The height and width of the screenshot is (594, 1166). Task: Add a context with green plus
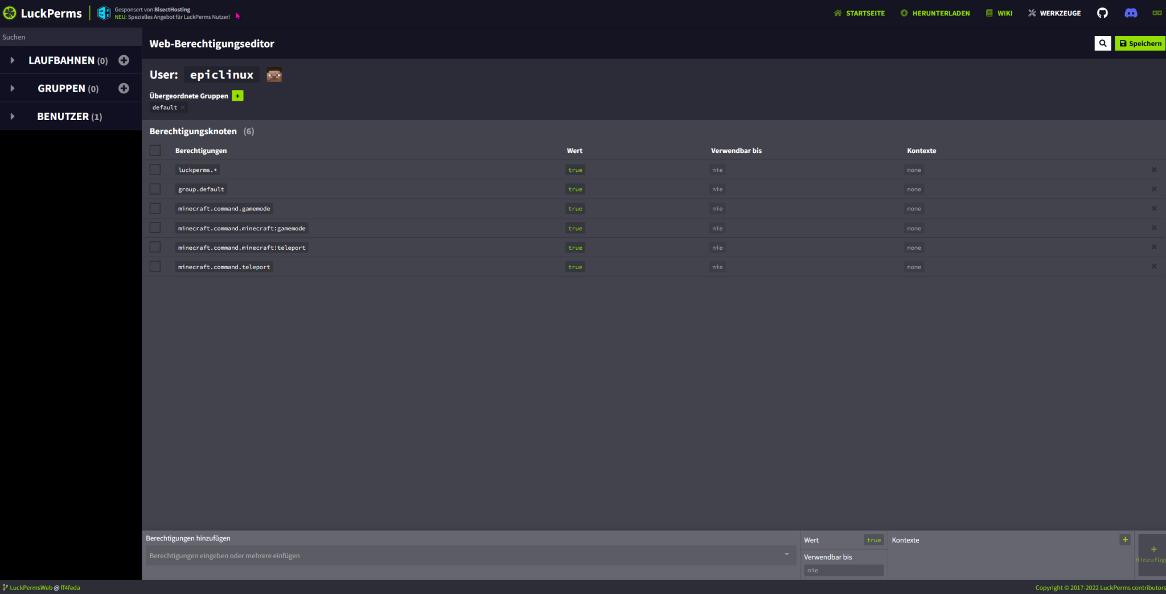point(1124,539)
